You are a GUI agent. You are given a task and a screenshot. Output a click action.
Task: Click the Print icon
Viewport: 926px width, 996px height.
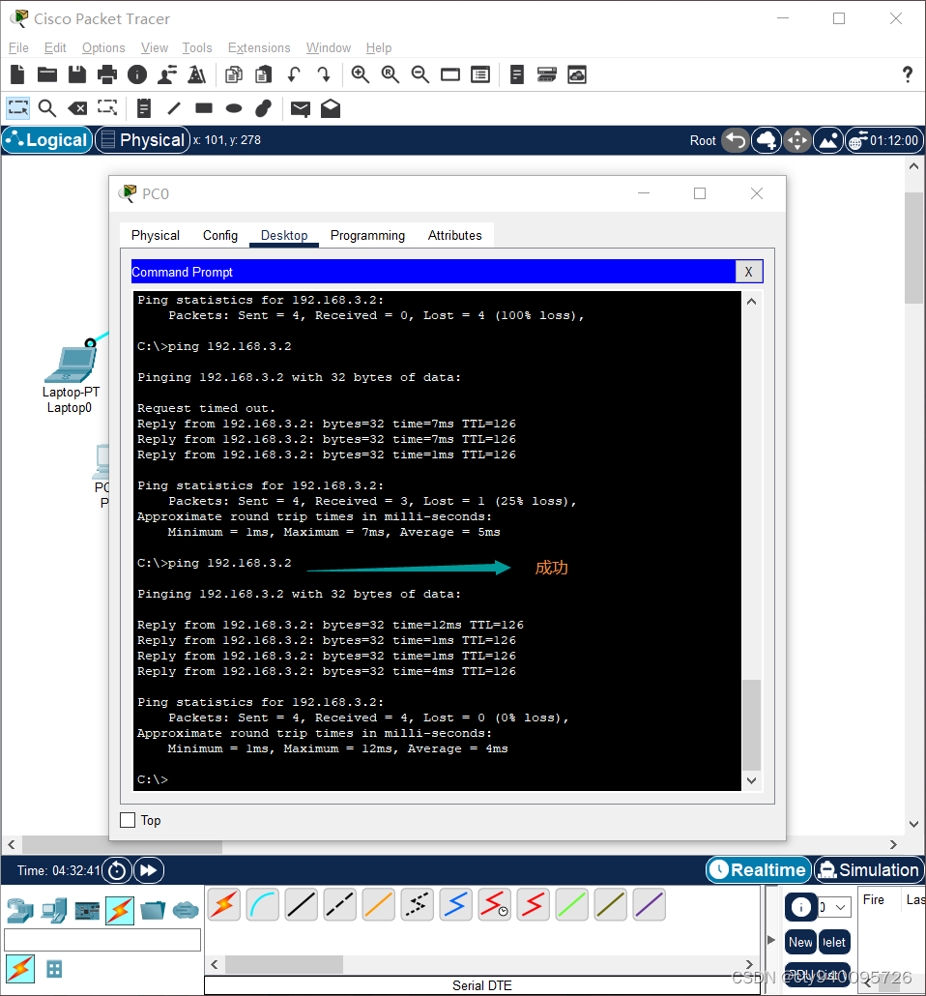(106, 75)
